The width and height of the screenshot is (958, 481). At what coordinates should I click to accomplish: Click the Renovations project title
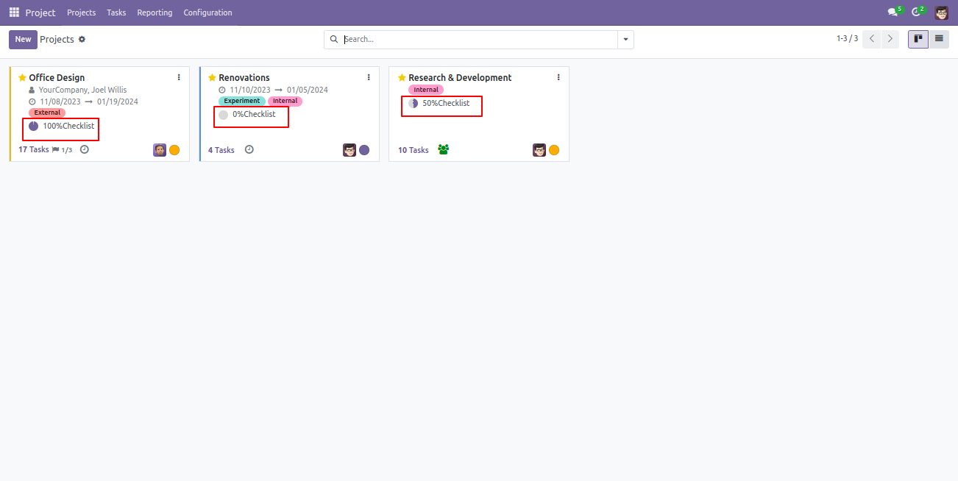244,77
